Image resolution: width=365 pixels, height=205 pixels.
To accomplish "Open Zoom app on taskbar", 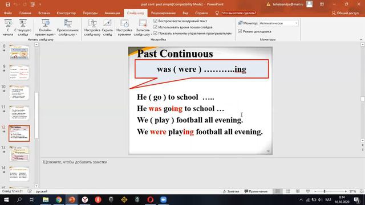I will (x=164, y=200).
